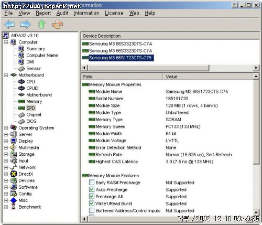
Task: Open the Memory page
Action: [34, 102]
